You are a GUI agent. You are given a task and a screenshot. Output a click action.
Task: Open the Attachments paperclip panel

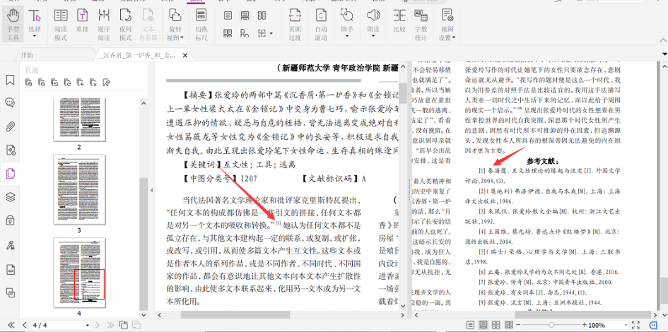10,126
